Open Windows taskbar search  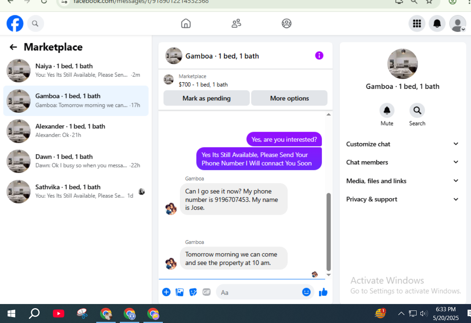point(34,314)
